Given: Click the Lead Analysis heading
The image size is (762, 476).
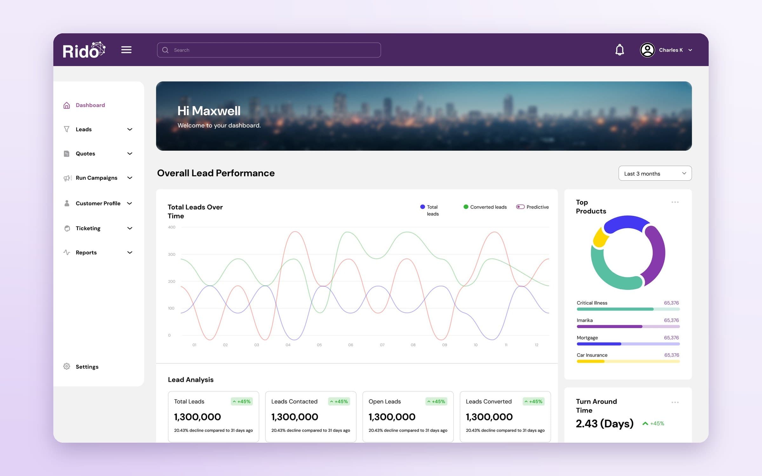Looking at the screenshot, I should [190, 380].
